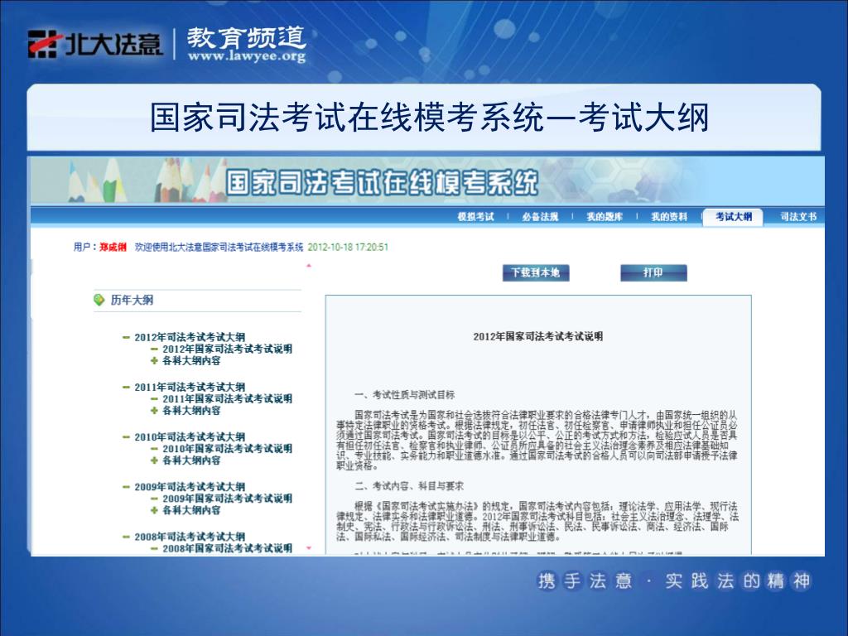Select 2011年司法考试考试大纲 tree label
This screenshot has width=848, height=636.
190,387
